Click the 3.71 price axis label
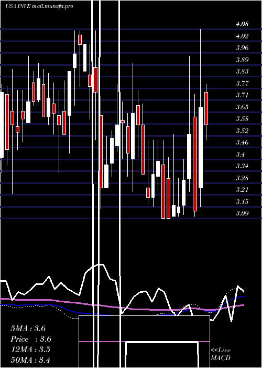262x368 pixels. pyautogui.click(x=242, y=95)
